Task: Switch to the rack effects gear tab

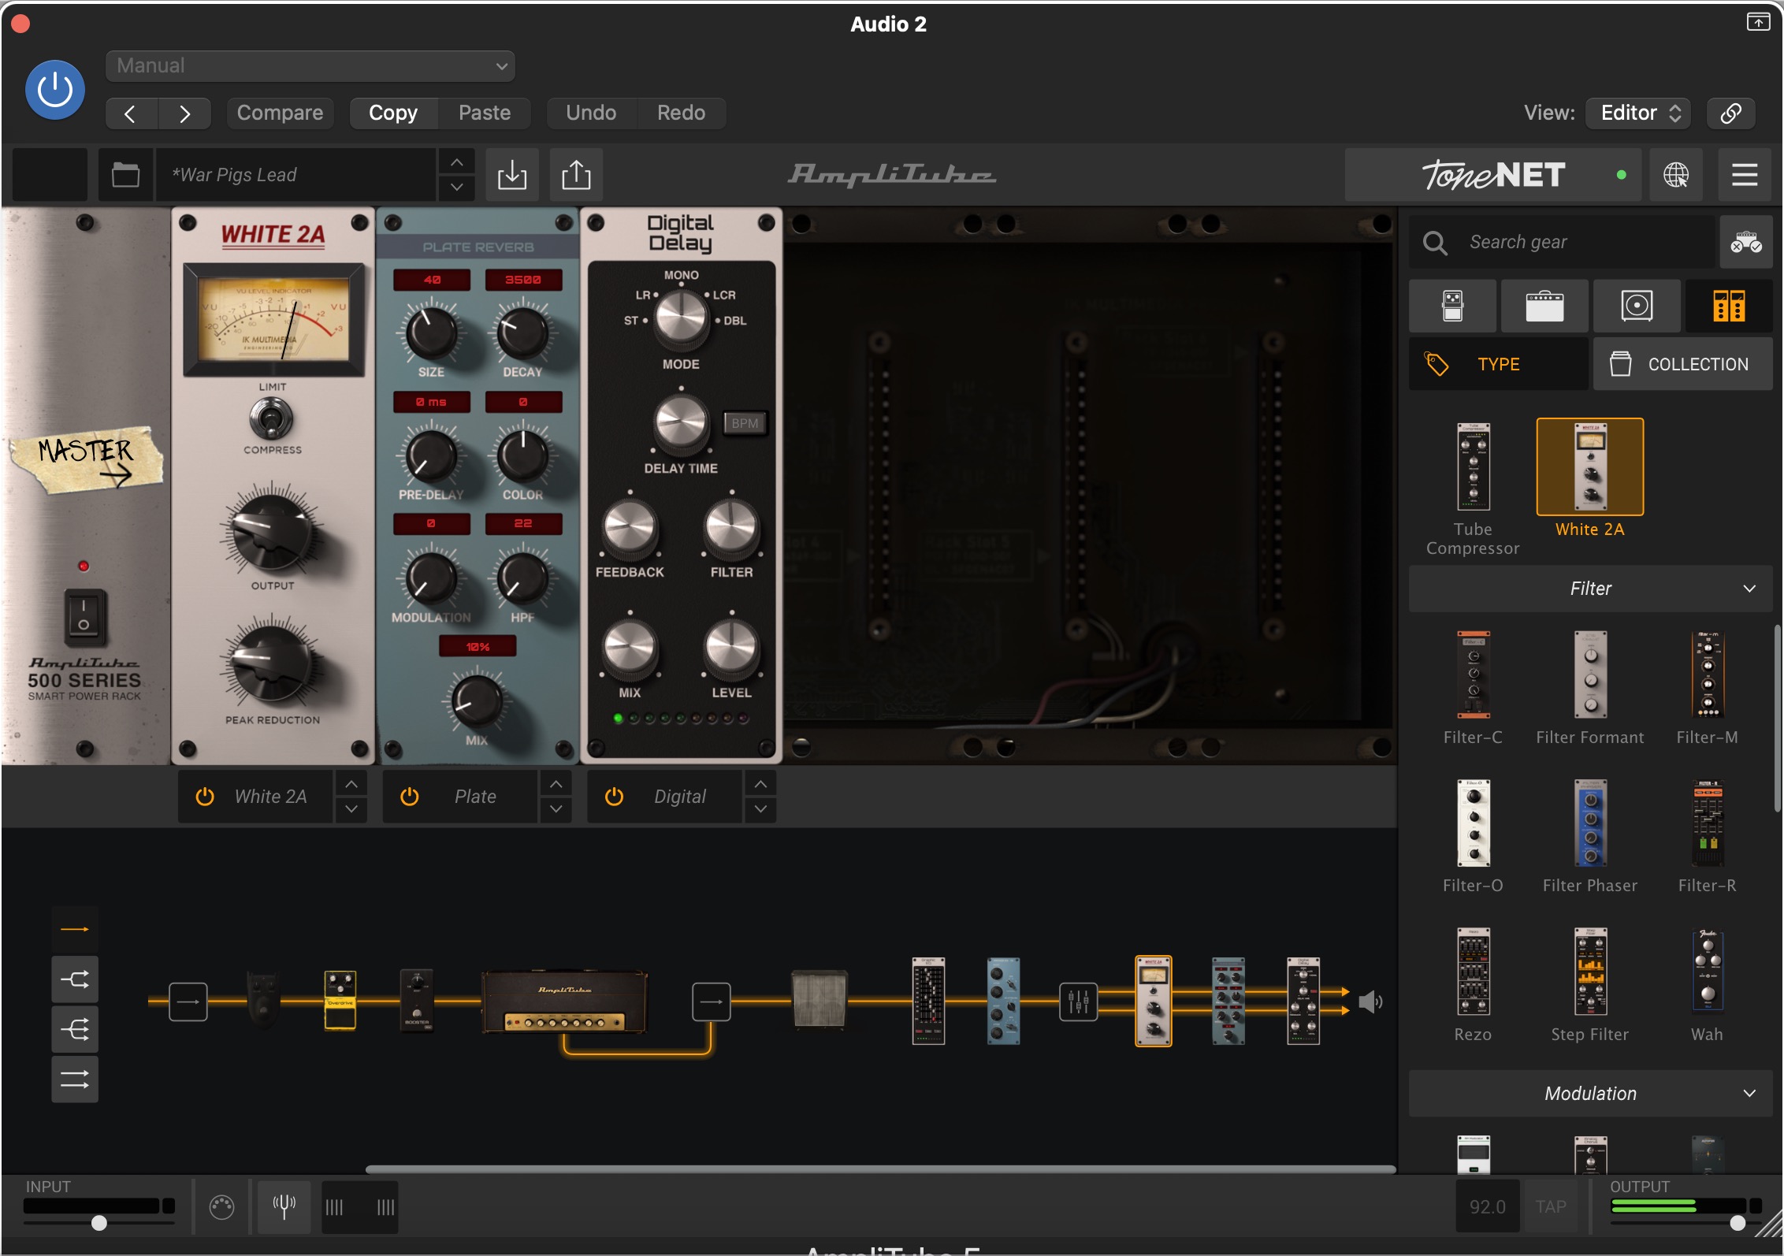Action: (1729, 306)
